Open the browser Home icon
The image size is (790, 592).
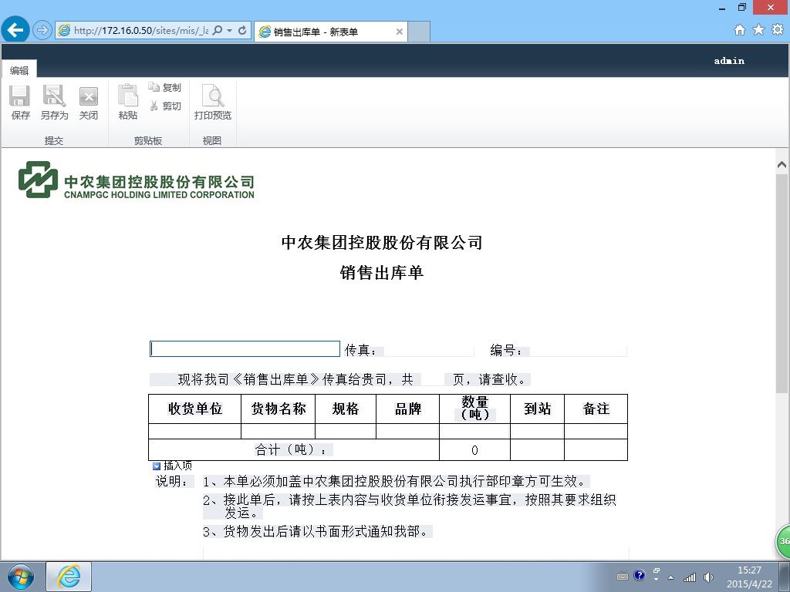[x=740, y=30]
